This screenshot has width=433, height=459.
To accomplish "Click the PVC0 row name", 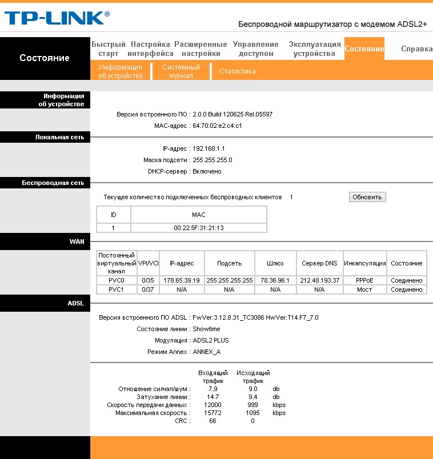I will (x=117, y=280).
